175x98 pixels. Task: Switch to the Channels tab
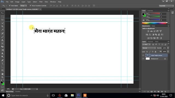click(x=150, y=42)
